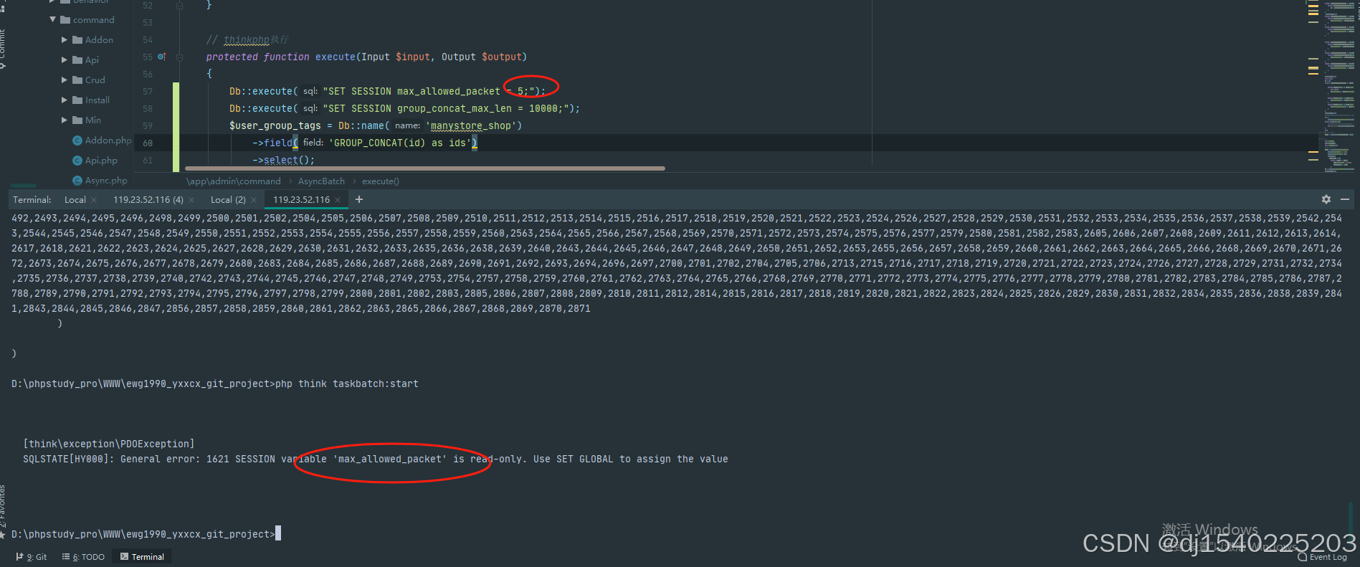The width and height of the screenshot is (1360, 567).
Task: Close the 119.23.52.116 (4) terminal tab
Action: (x=191, y=200)
